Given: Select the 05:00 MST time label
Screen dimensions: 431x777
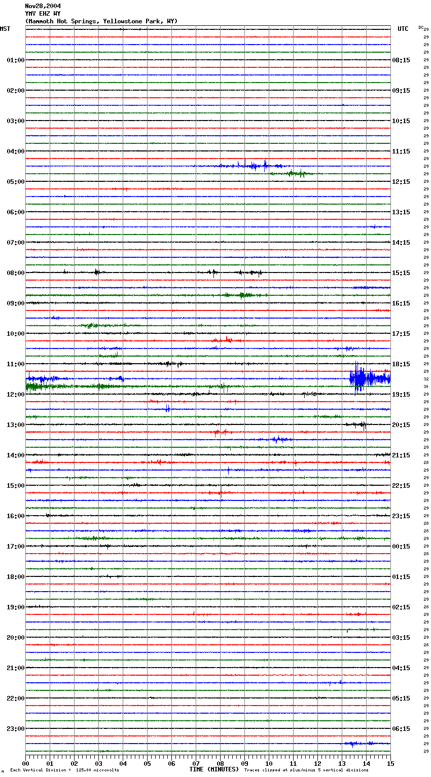Looking at the screenshot, I should (x=16, y=182).
